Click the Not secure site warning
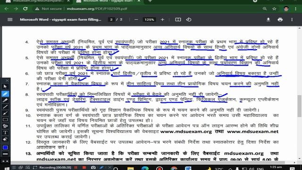Viewport: 302px width, 170px height. 48,8
